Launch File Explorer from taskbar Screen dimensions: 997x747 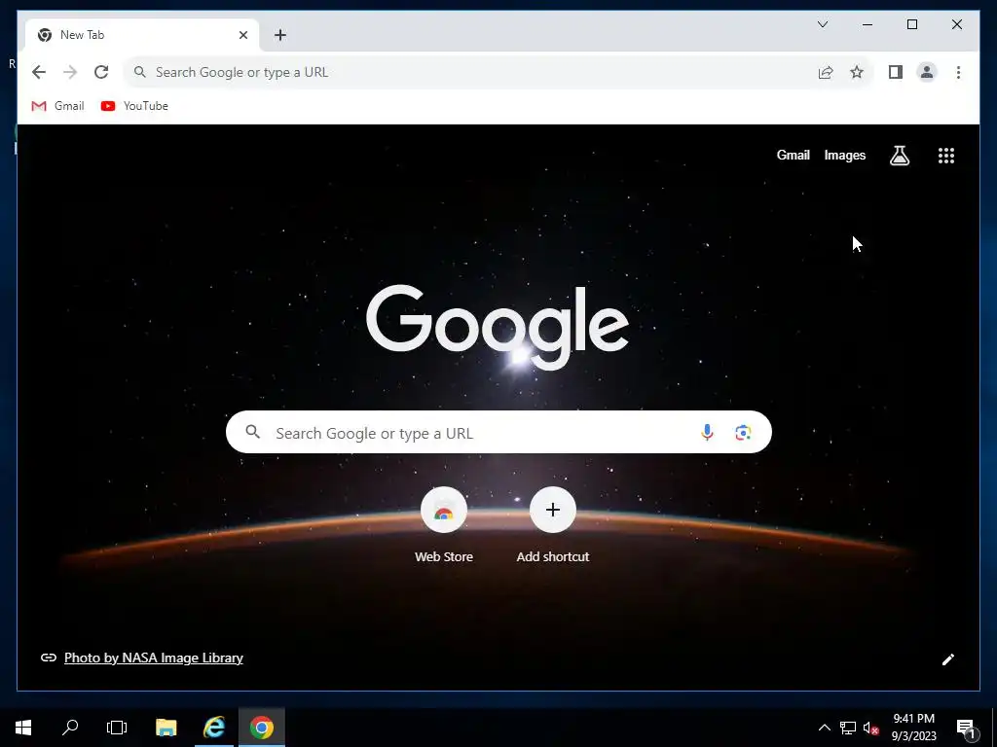(166, 728)
